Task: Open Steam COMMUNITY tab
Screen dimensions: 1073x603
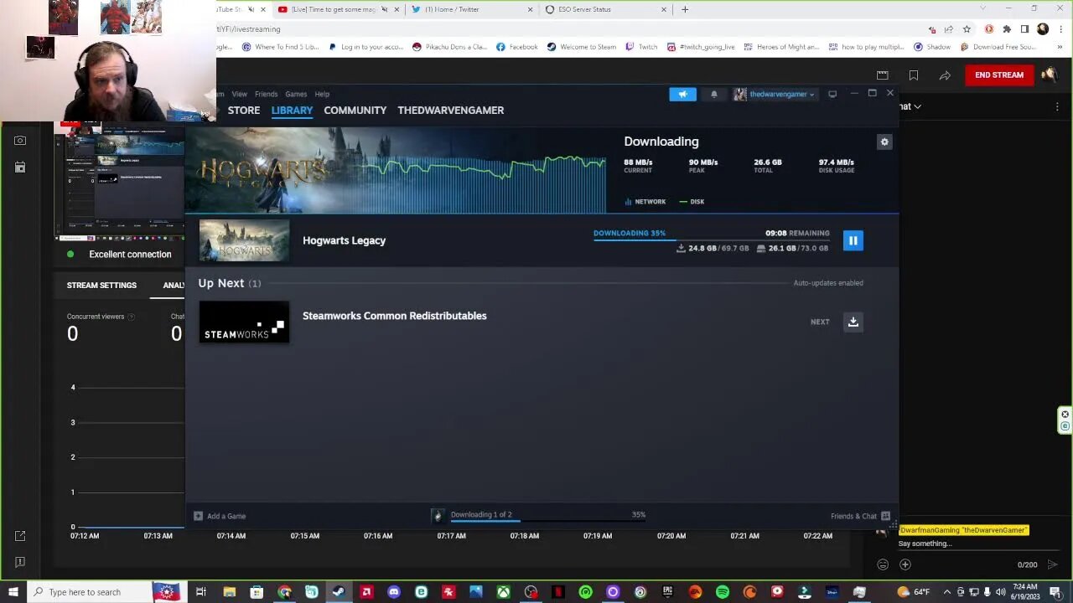Action: 355,110
